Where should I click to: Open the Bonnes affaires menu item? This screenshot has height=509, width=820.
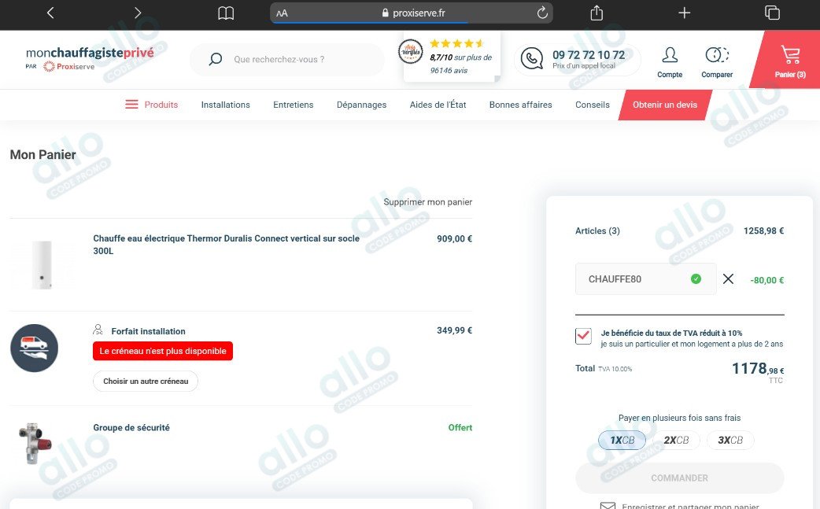click(x=520, y=105)
